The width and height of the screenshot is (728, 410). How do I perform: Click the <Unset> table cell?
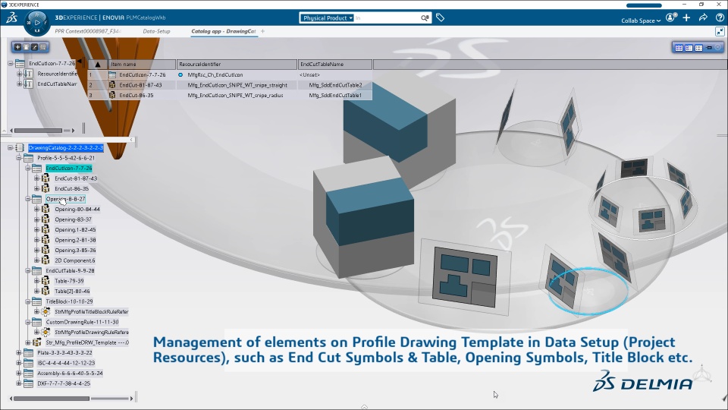(x=309, y=74)
